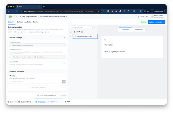Reload the page with refresh icon

pos(17,11)
